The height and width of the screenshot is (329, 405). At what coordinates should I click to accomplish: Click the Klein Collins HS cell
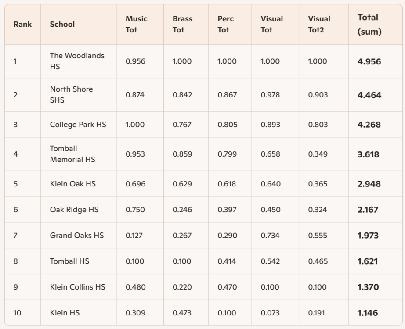[78, 287]
